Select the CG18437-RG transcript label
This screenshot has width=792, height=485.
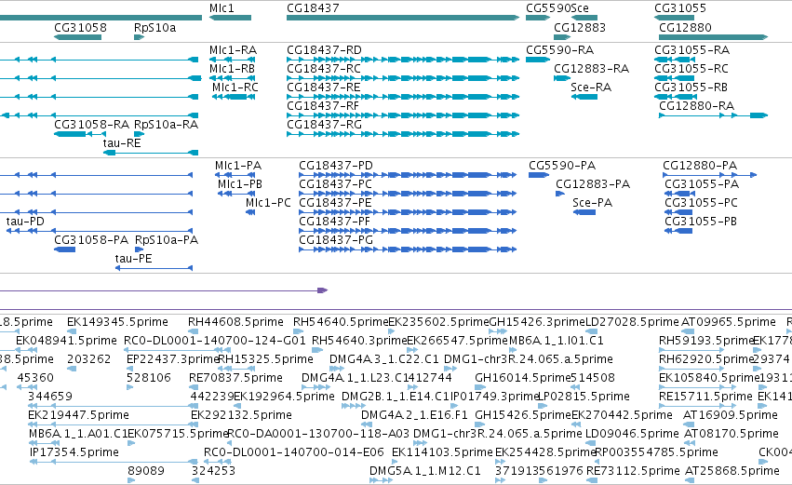coord(324,125)
